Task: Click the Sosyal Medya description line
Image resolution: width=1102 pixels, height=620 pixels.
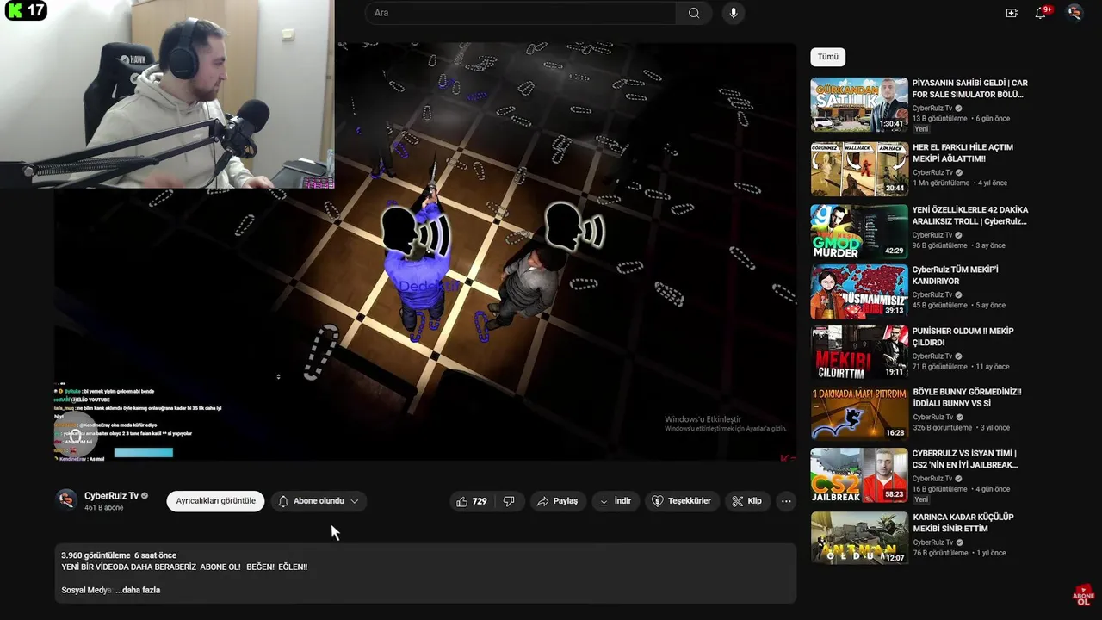Action: tap(87, 590)
